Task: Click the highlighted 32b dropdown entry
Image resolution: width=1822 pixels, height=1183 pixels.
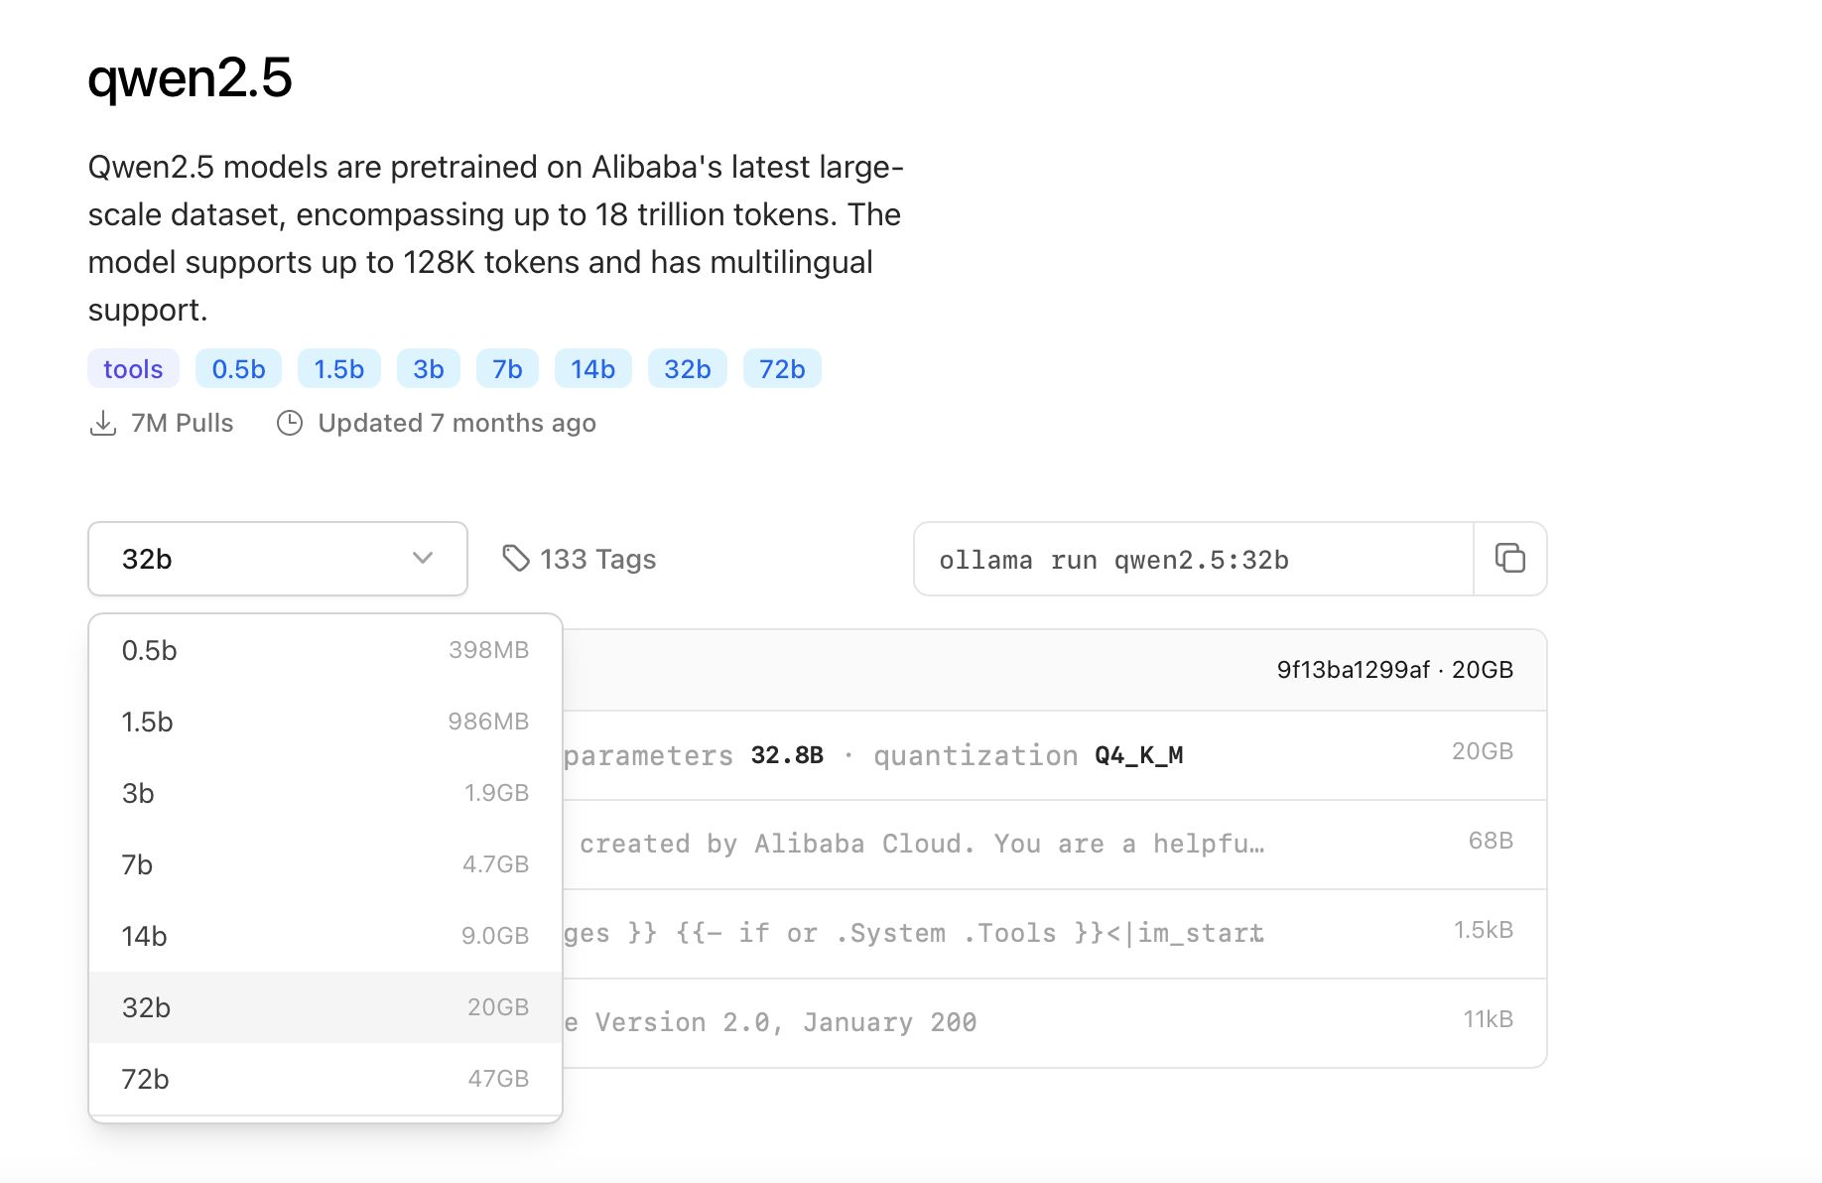Action: click(325, 1008)
